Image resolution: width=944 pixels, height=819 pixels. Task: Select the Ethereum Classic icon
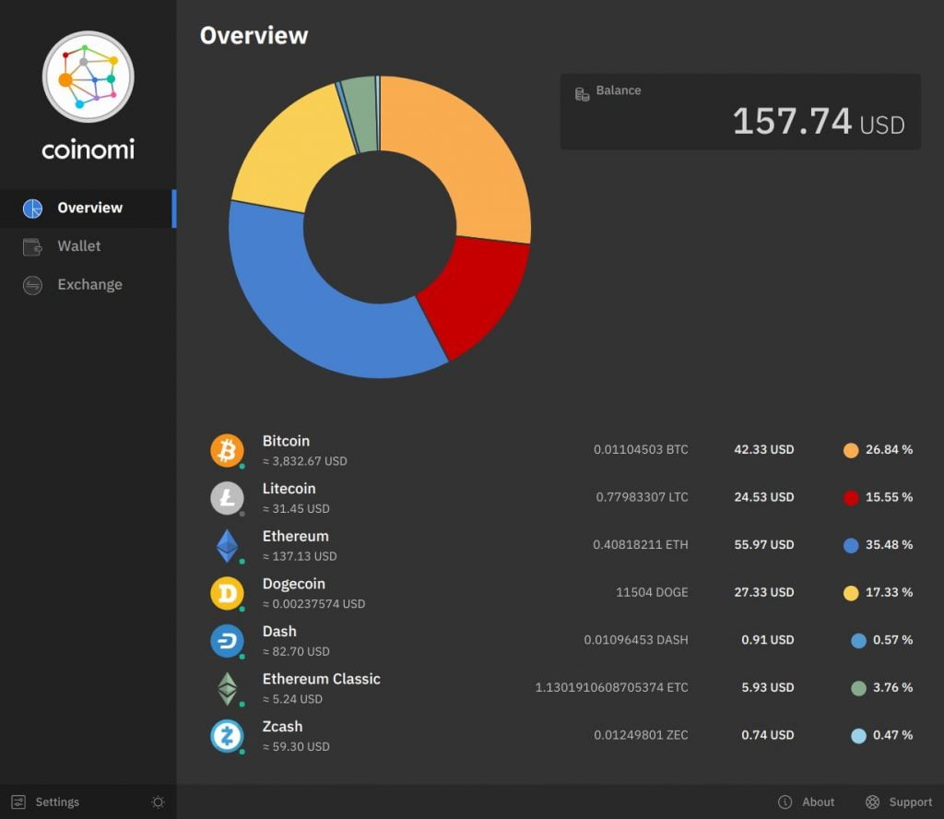[x=228, y=688]
